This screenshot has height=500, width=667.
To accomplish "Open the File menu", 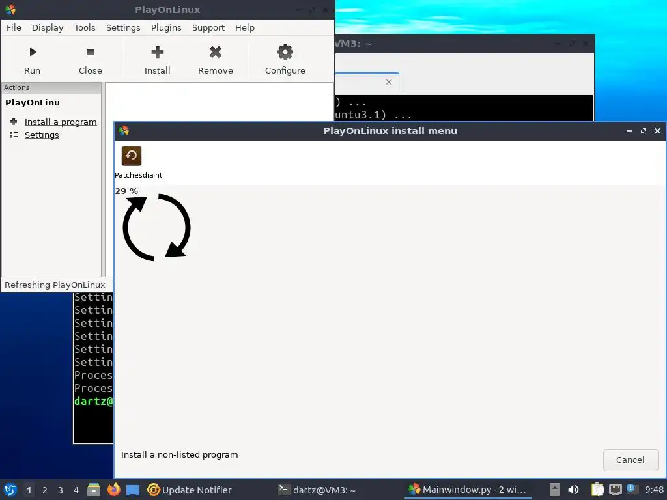I will click(x=14, y=27).
